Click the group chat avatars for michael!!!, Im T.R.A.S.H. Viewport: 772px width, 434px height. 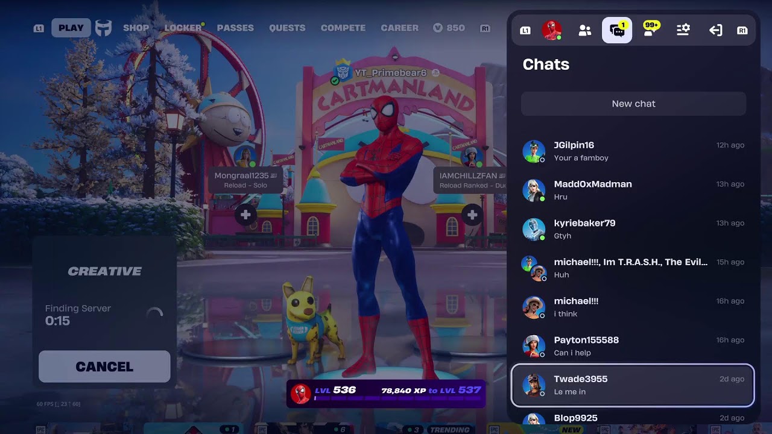click(x=534, y=268)
